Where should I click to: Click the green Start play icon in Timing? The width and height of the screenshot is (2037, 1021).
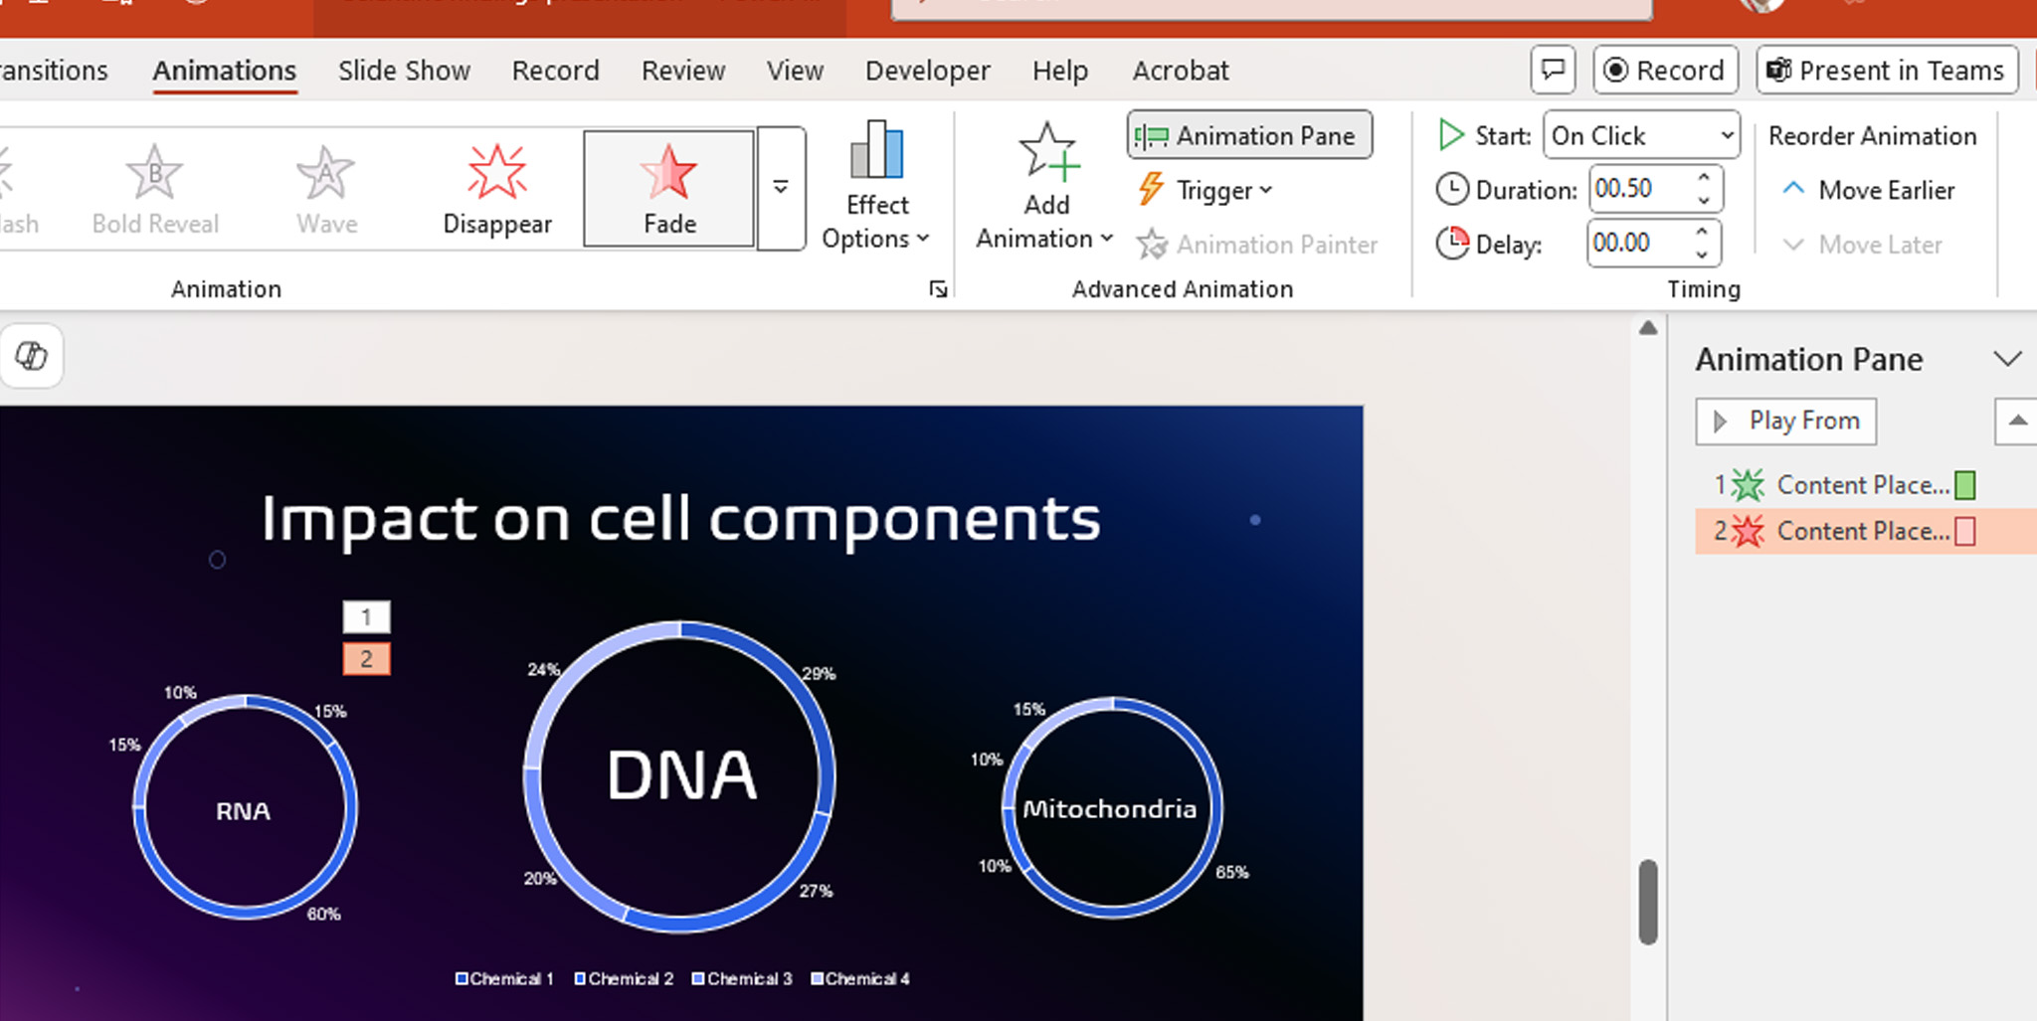tap(1451, 134)
